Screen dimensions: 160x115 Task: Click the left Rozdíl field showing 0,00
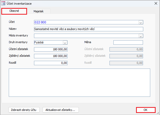tap(51, 63)
